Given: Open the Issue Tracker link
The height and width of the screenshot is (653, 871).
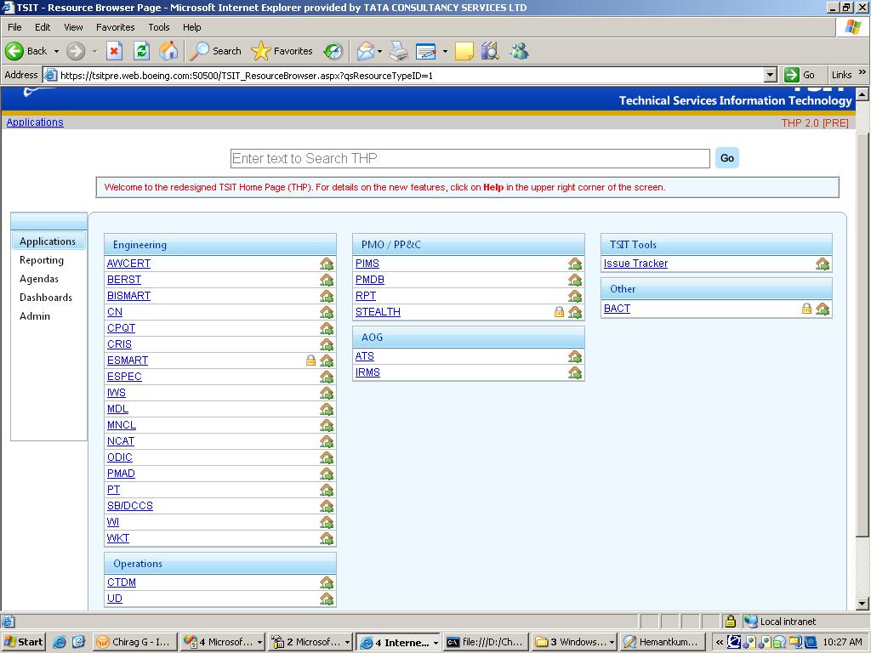Looking at the screenshot, I should click(x=635, y=264).
